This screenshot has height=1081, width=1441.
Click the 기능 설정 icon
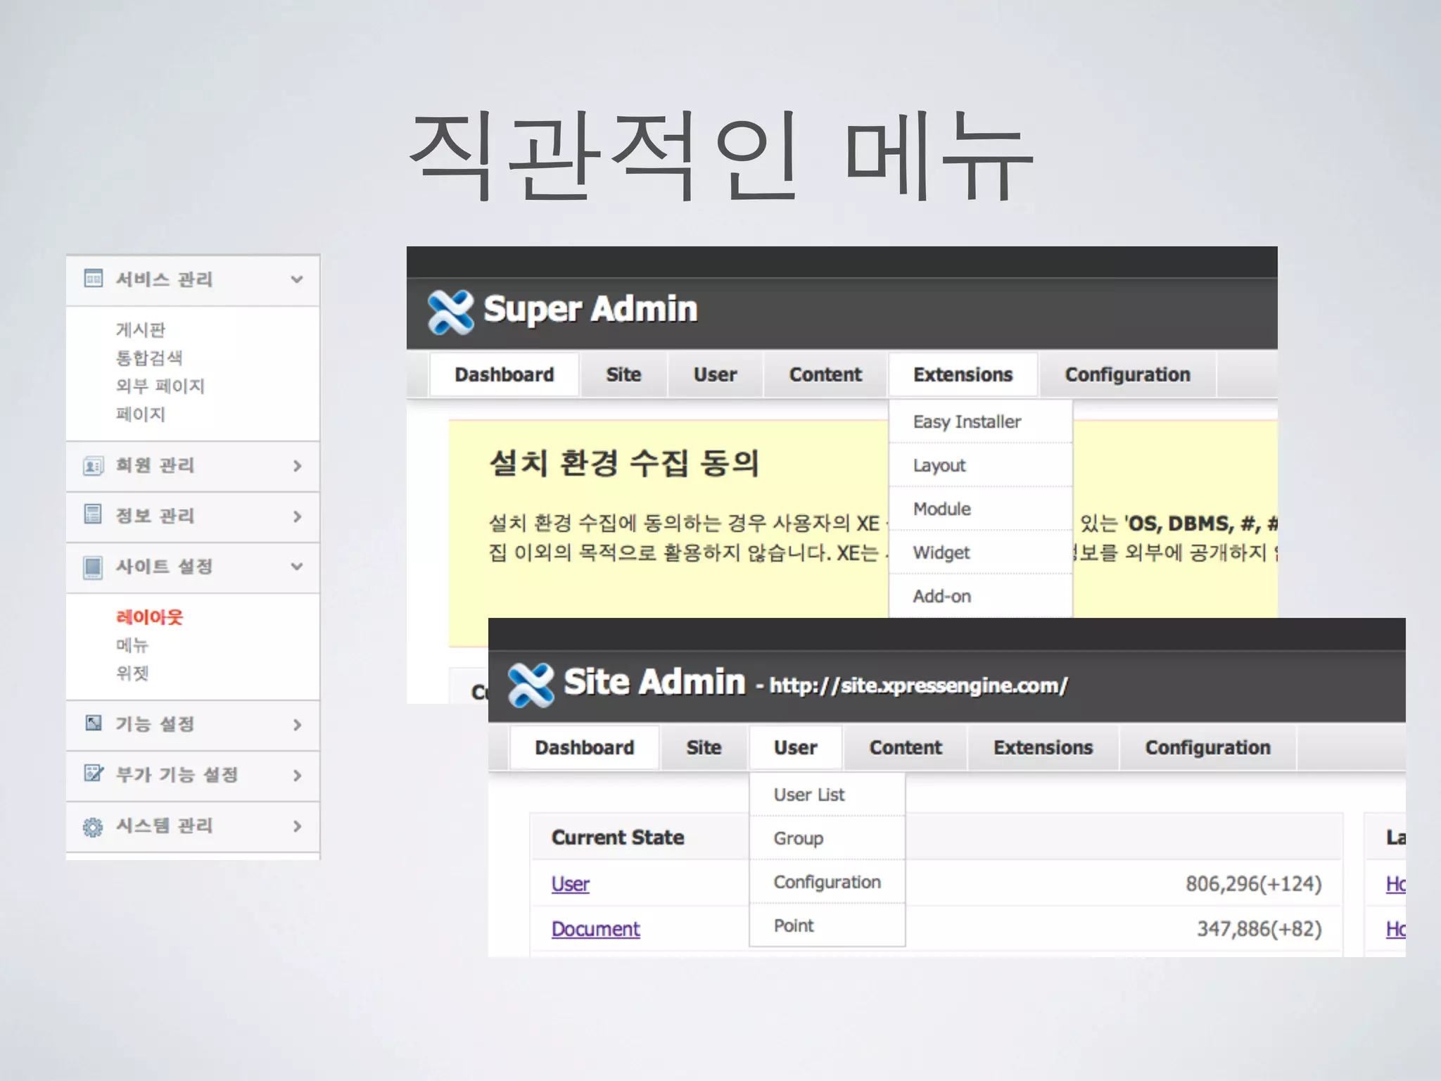tap(93, 723)
